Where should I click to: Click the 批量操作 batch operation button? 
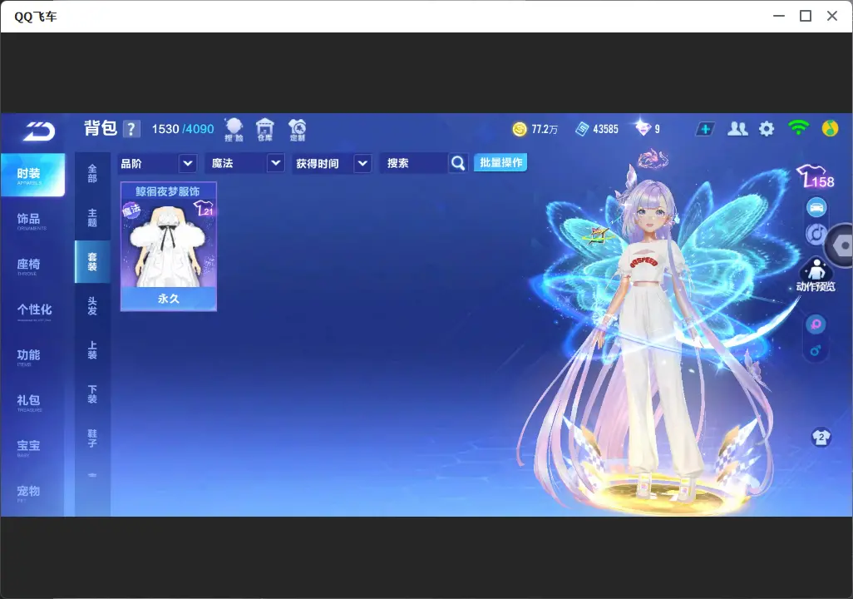500,163
